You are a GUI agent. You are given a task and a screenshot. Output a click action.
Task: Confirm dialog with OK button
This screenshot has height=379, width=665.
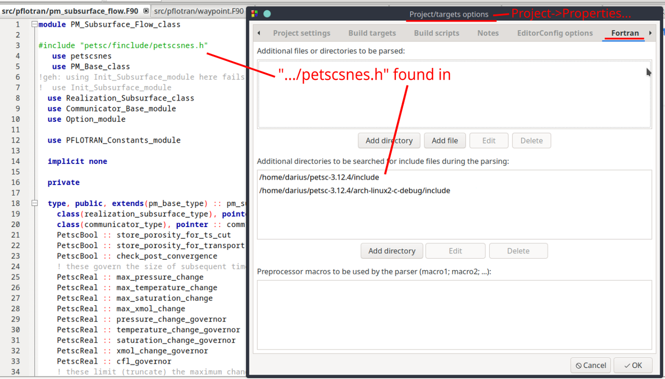coord(633,365)
